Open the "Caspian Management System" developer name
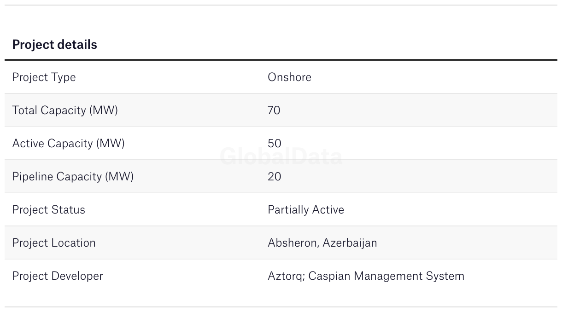This screenshot has height=312, width=562. click(386, 276)
